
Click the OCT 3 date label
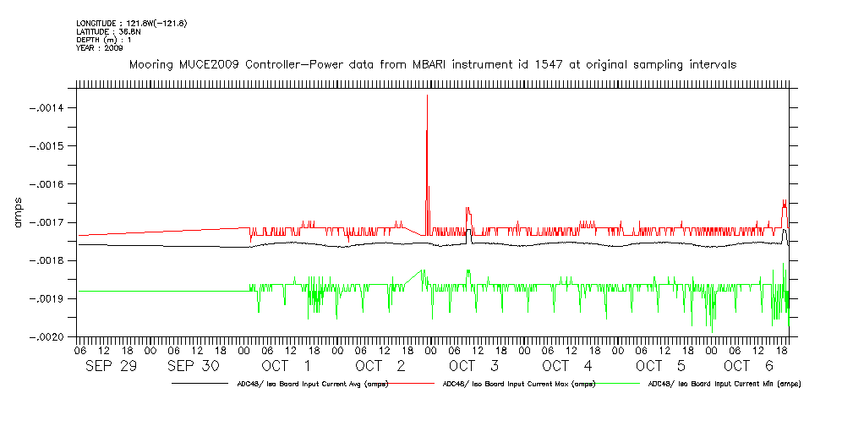pyautogui.click(x=473, y=366)
